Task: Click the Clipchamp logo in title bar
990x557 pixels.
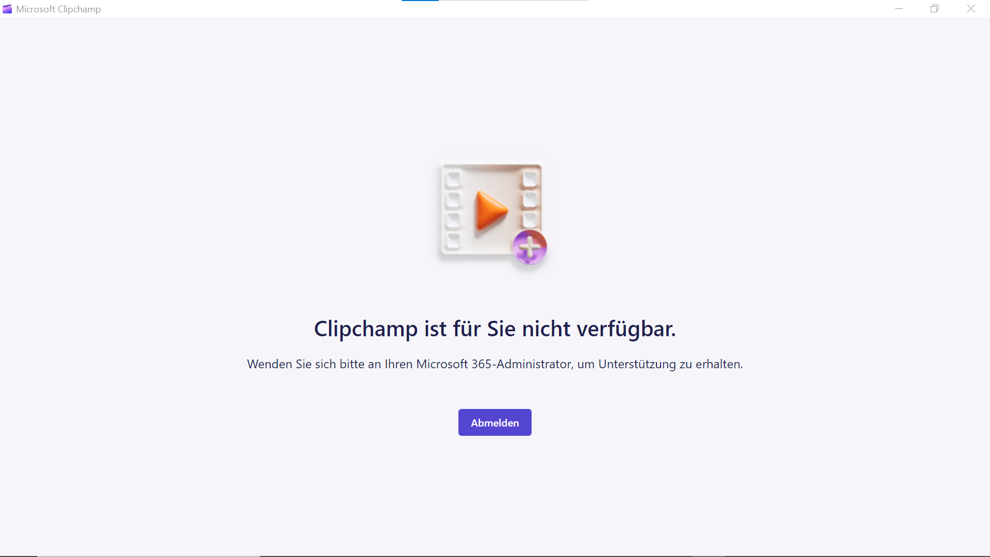Action: pos(7,9)
